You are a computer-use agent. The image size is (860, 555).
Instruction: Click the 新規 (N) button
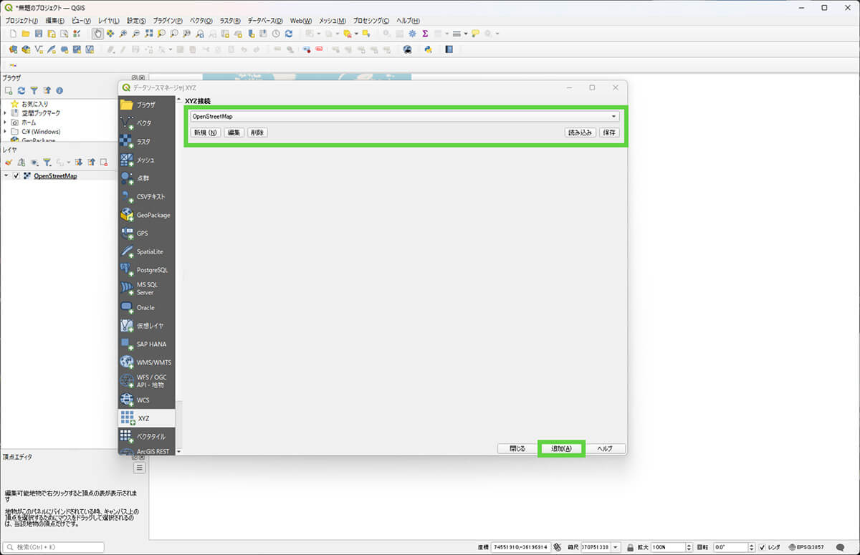pos(206,132)
